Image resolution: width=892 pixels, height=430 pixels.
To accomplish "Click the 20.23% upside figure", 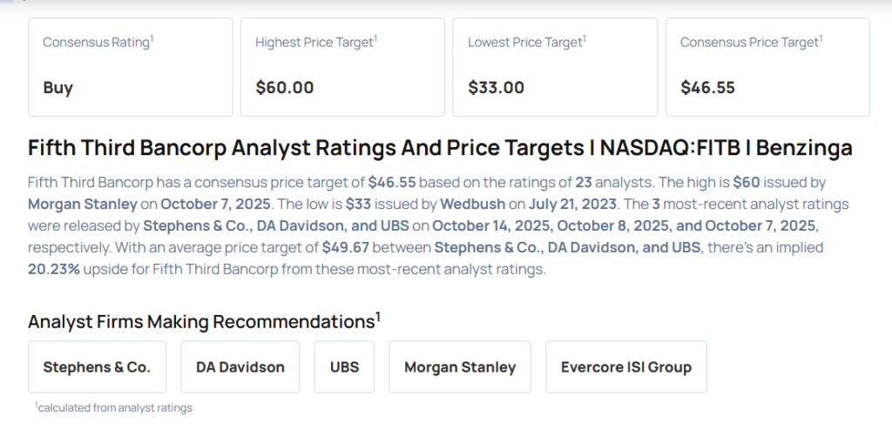I will coord(53,270).
